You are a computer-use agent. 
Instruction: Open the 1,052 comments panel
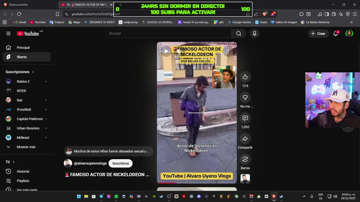pyautogui.click(x=245, y=118)
